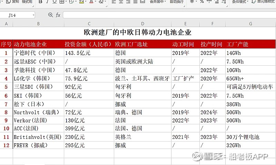This screenshot has height=165, width=276.
Task: Select column G header
Action: click(251, 24)
